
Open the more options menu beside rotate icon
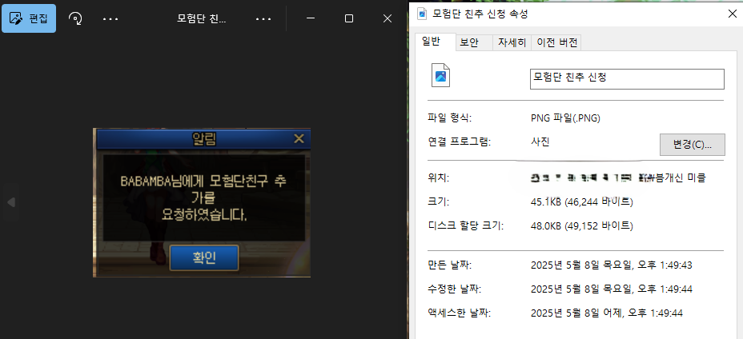click(x=110, y=18)
